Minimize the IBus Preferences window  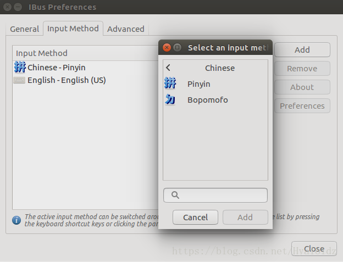coord(18,7)
